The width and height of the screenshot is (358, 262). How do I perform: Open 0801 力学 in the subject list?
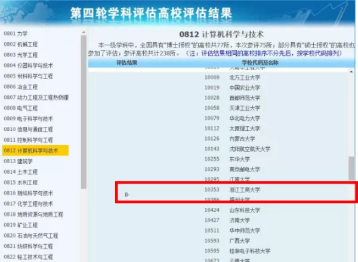click(16, 33)
